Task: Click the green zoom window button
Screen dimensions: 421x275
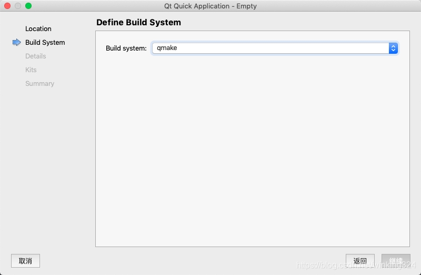Action: click(x=28, y=6)
